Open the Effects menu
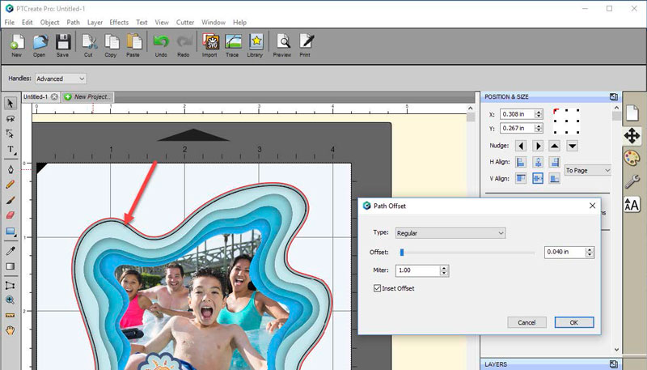 119,23
